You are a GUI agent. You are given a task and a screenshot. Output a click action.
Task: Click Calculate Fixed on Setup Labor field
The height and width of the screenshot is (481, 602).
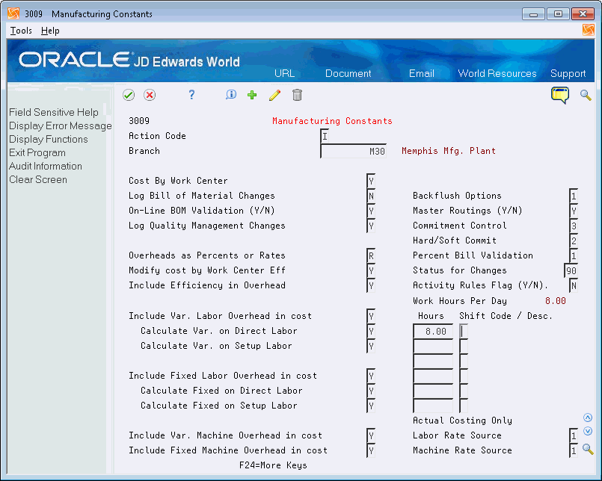tap(371, 406)
